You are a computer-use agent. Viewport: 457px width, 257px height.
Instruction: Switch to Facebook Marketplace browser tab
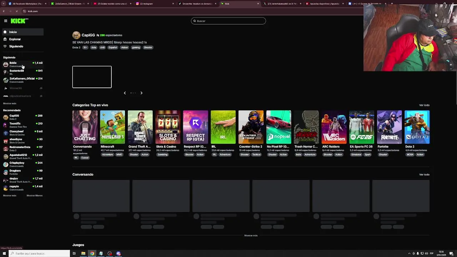27,4
